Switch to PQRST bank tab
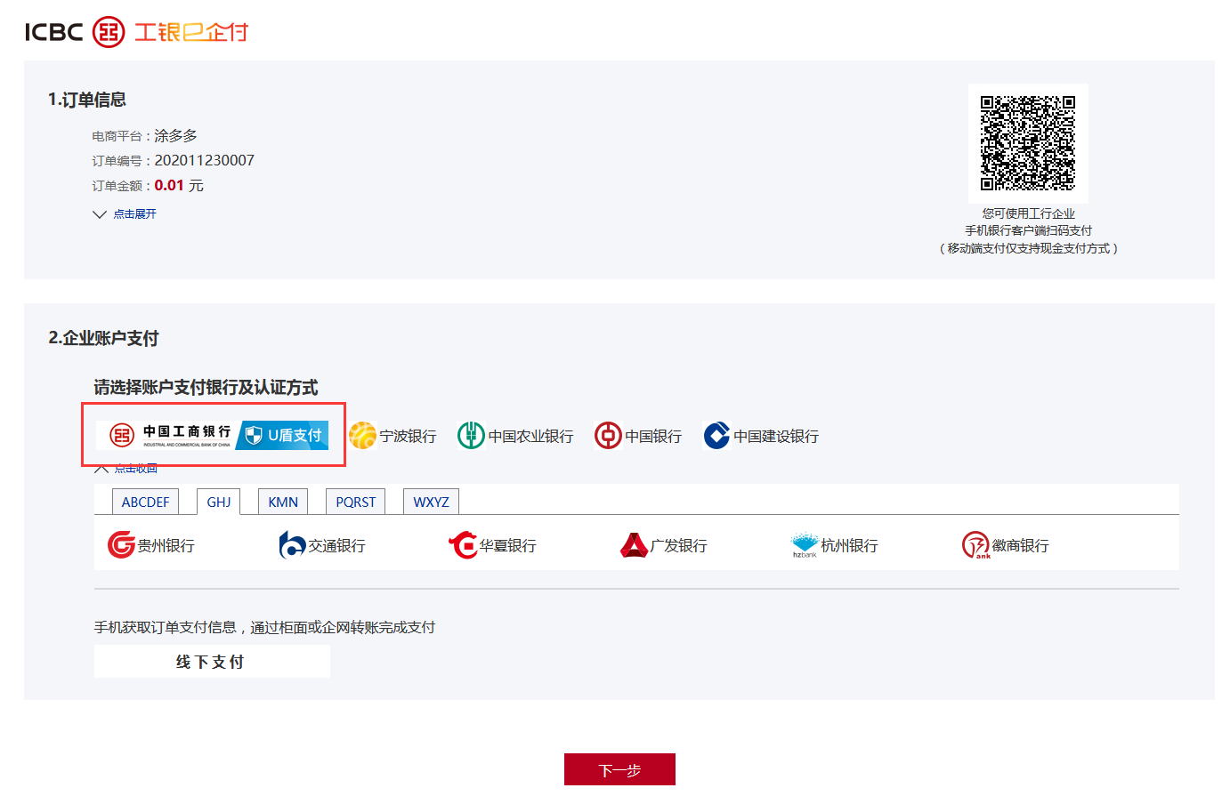Viewport: 1222px width, 796px height. (356, 502)
